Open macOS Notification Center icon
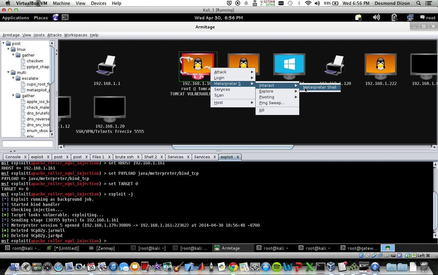438x275 pixels. tap(428, 3)
